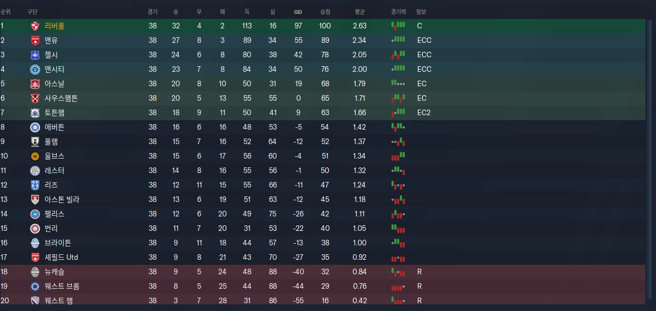Click the 리버풀 club badge icon
Image resolution: width=656 pixels, height=311 pixels.
click(35, 26)
